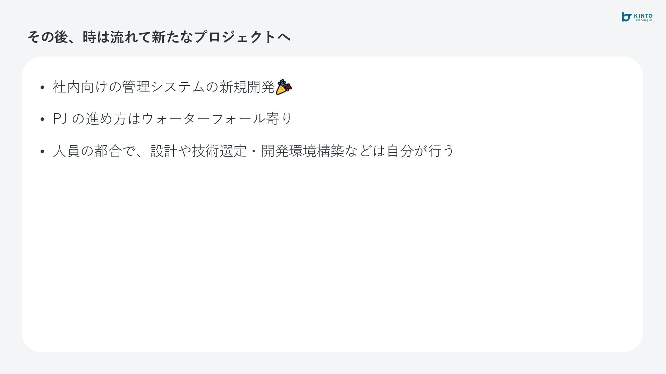
Task: Select the first bullet point marker
Action: pyautogui.click(x=42, y=87)
